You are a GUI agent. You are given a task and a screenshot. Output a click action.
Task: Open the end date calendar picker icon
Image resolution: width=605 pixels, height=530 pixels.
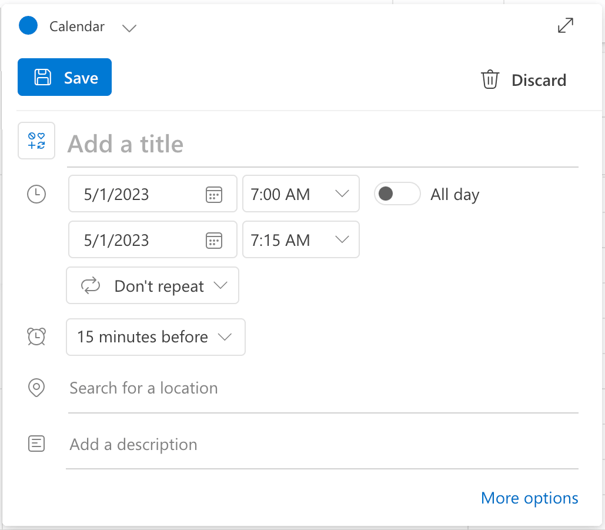215,240
